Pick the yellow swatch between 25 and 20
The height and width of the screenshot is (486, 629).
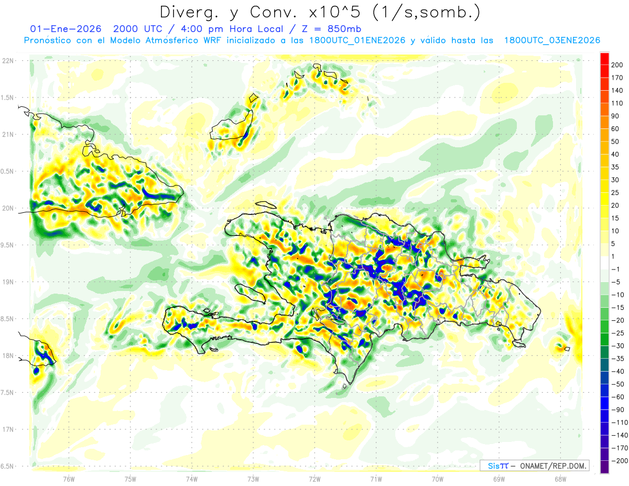604,199
